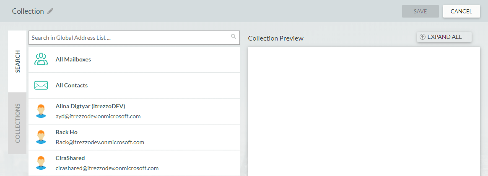
Task: Click Alina Digtyar's avatar icon
Action: click(41, 111)
